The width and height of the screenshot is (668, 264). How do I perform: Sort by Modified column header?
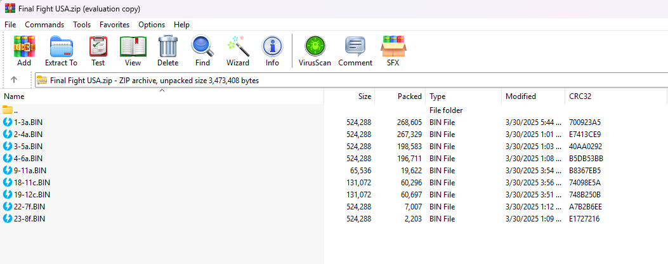click(x=533, y=96)
